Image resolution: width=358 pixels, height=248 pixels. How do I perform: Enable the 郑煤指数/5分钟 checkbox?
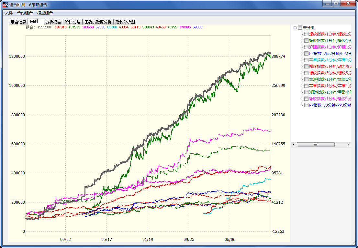307,67
